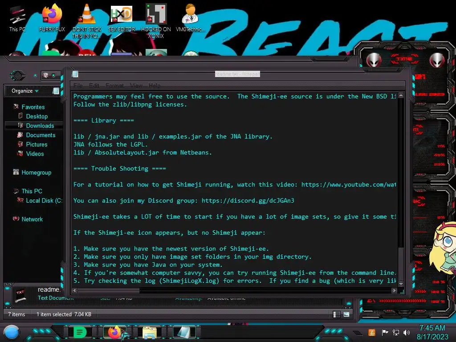456x342 pixels.
Task: Open volume speaker tray icon
Action: tap(406, 332)
